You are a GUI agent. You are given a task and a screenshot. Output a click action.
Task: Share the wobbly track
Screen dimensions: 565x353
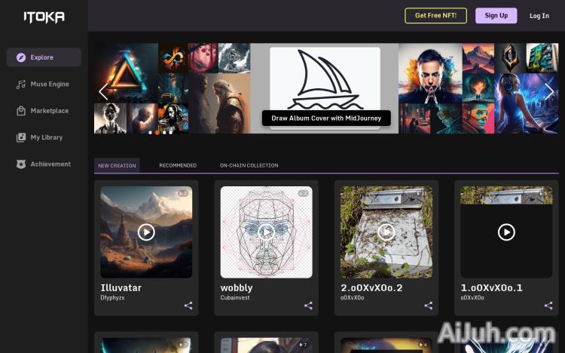coord(308,305)
